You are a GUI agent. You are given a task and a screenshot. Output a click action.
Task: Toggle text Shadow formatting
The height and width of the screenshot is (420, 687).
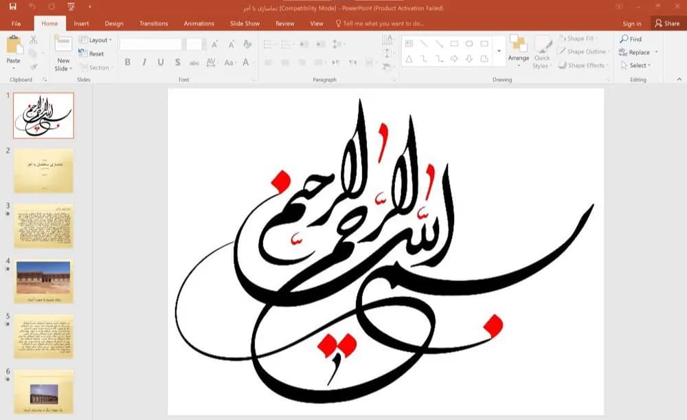click(177, 63)
